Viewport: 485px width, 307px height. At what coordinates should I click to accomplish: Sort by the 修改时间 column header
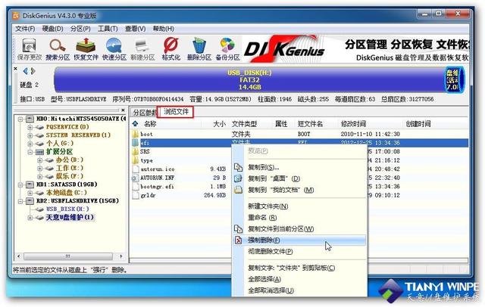(x=353, y=124)
